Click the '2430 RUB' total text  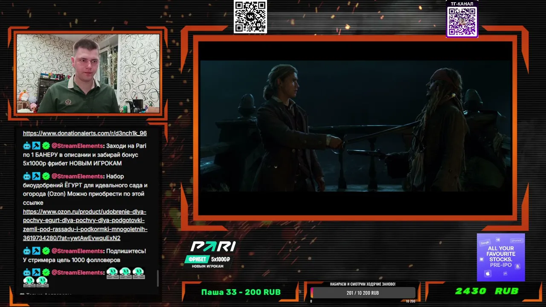pyautogui.click(x=487, y=291)
